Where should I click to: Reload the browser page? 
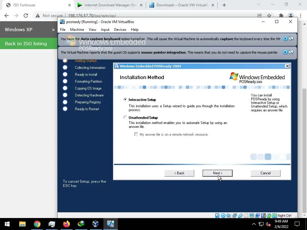[x=26, y=16]
